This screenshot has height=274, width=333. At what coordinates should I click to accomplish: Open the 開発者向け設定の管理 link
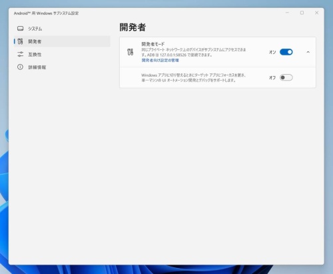(160, 61)
